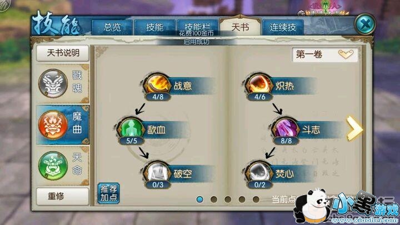Go to the fifth page dot
The width and height of the screenshot is (400, 225).
tap(256, 199)
